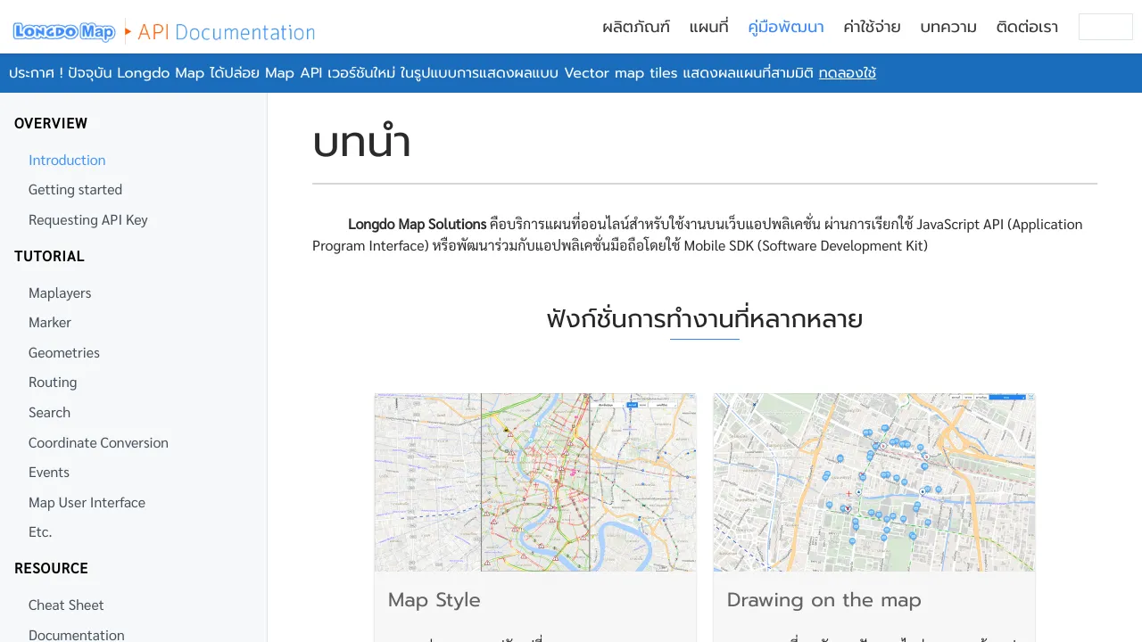Click the ฟังก์ชั่นการทำงานที่หลากหลาย heading

(705, 319)
